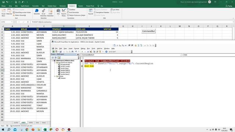Screen dimensions: 235x132
Task: Click Kod Görüntüle in ribbon
Action: point(73,12)
